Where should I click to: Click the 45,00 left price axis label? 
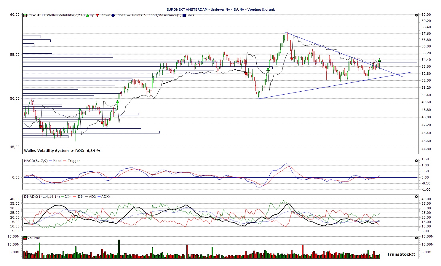15,147
